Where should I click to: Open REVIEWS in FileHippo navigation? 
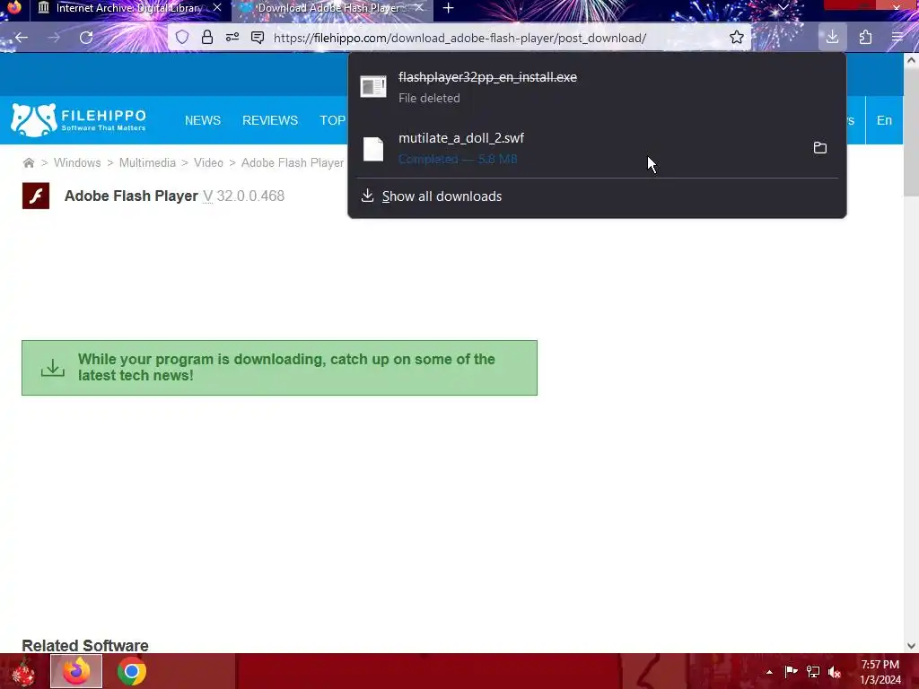pyautogui.click(x=270, y=120)
